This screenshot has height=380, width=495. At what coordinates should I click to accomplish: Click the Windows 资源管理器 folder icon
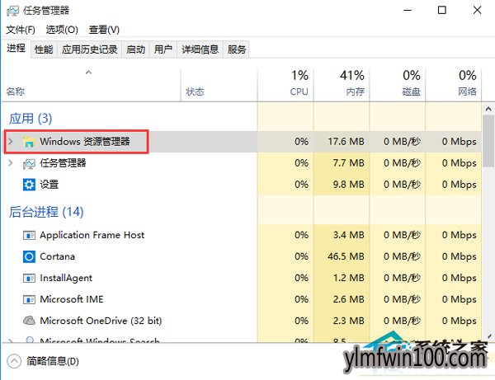tap(29, 142)
